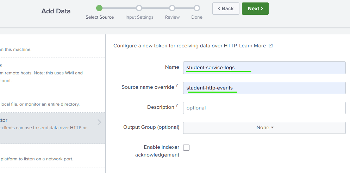Click external link icon beside Learn More
The height and width of the screenshot is (173, 350).
coord(271,46)
